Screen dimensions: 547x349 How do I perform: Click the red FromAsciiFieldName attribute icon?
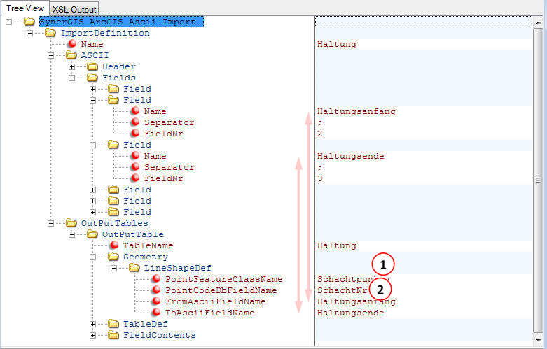click(x=156, y=301)
